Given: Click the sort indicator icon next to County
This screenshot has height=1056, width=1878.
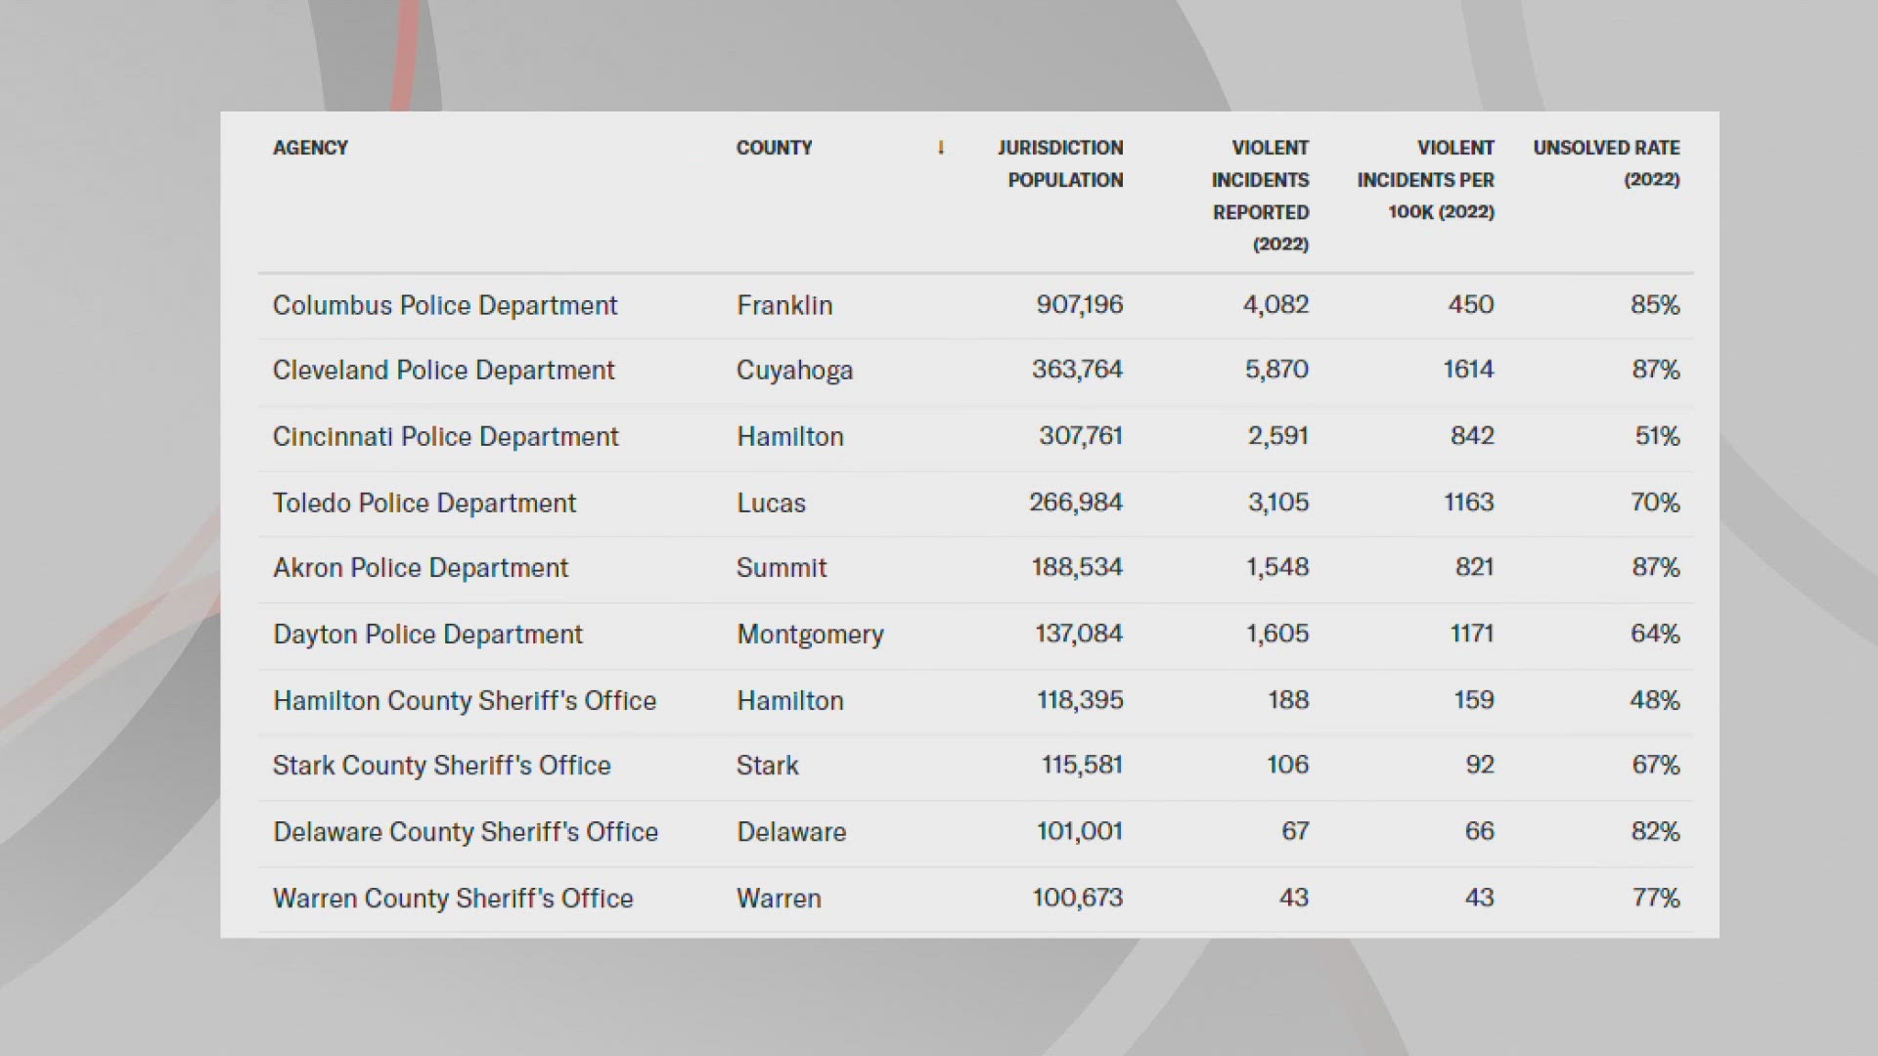Looking at the screenshot, I should click(941, 148).
